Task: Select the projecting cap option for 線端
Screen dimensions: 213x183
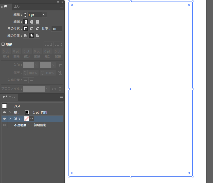Action: click(x=37, y=22)
